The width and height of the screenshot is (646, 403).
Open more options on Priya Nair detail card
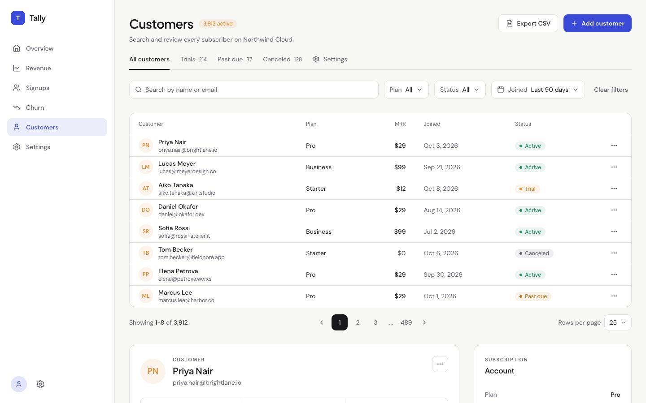pos(440,364)
